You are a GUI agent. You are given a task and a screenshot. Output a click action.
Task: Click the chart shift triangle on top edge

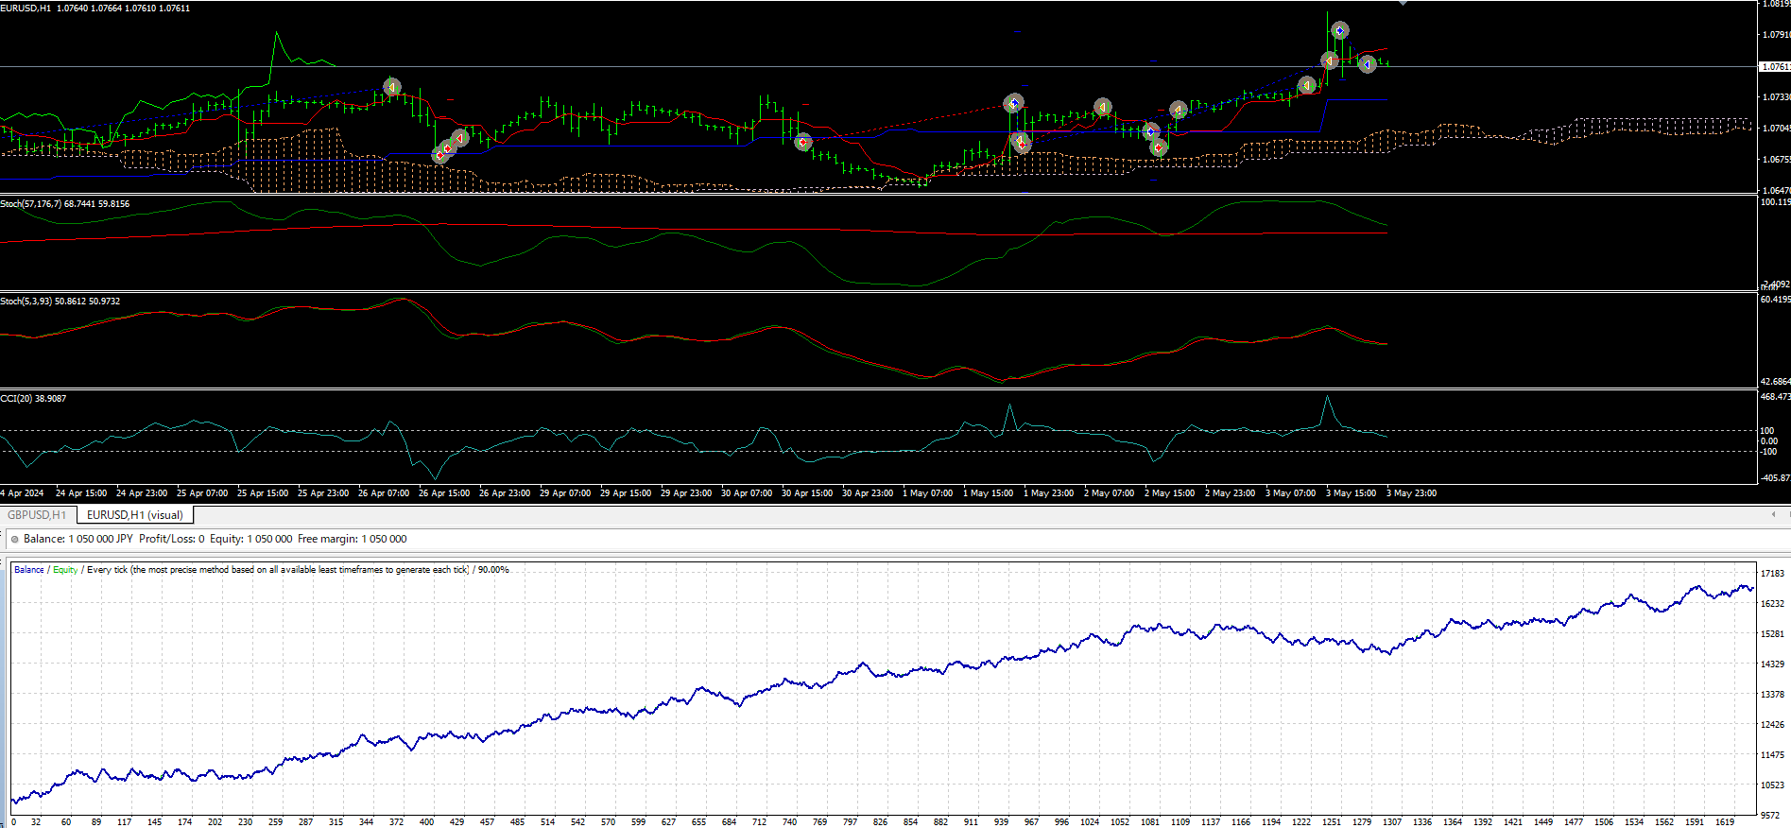1403,4
